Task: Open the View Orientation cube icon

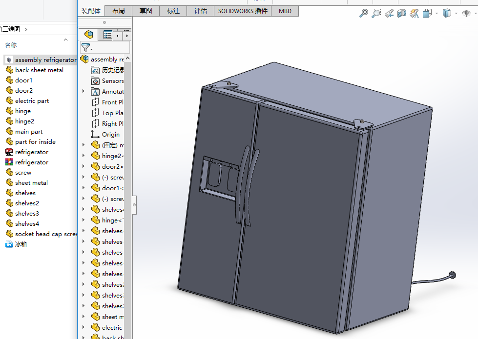Action: click(427, 14)
